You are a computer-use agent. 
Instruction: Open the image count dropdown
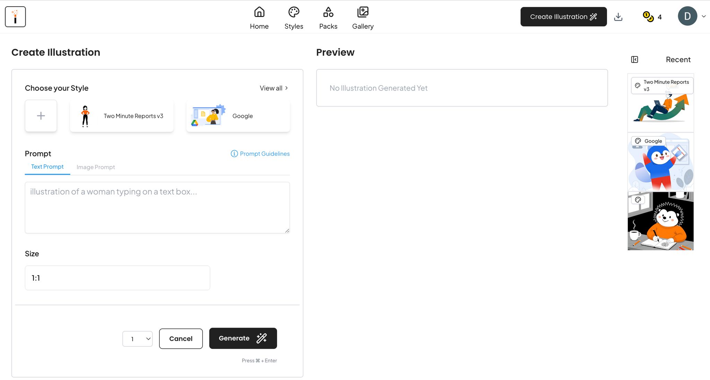pyautogui.click(x=138, y=339)
